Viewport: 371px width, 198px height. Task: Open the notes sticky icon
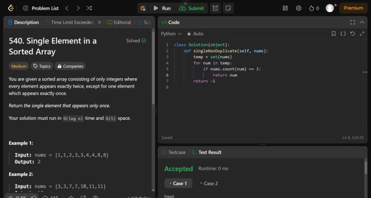click(x=228, y=8)
